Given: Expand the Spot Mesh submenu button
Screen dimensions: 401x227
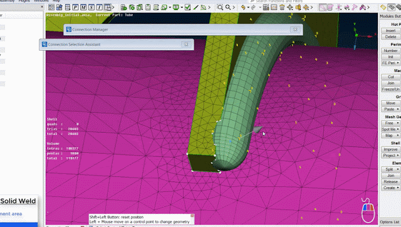Looking at the screenshot, I should pos(391,129).
